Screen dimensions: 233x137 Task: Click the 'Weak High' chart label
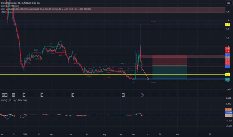[x=153, y=22]
